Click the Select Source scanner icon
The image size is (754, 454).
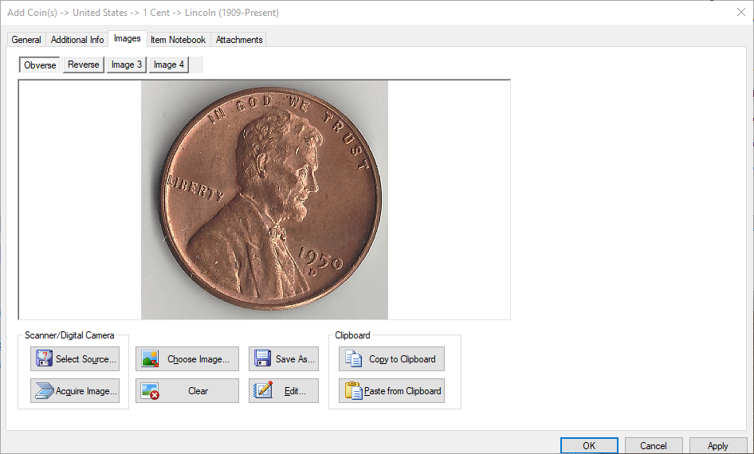pos(44,358)
